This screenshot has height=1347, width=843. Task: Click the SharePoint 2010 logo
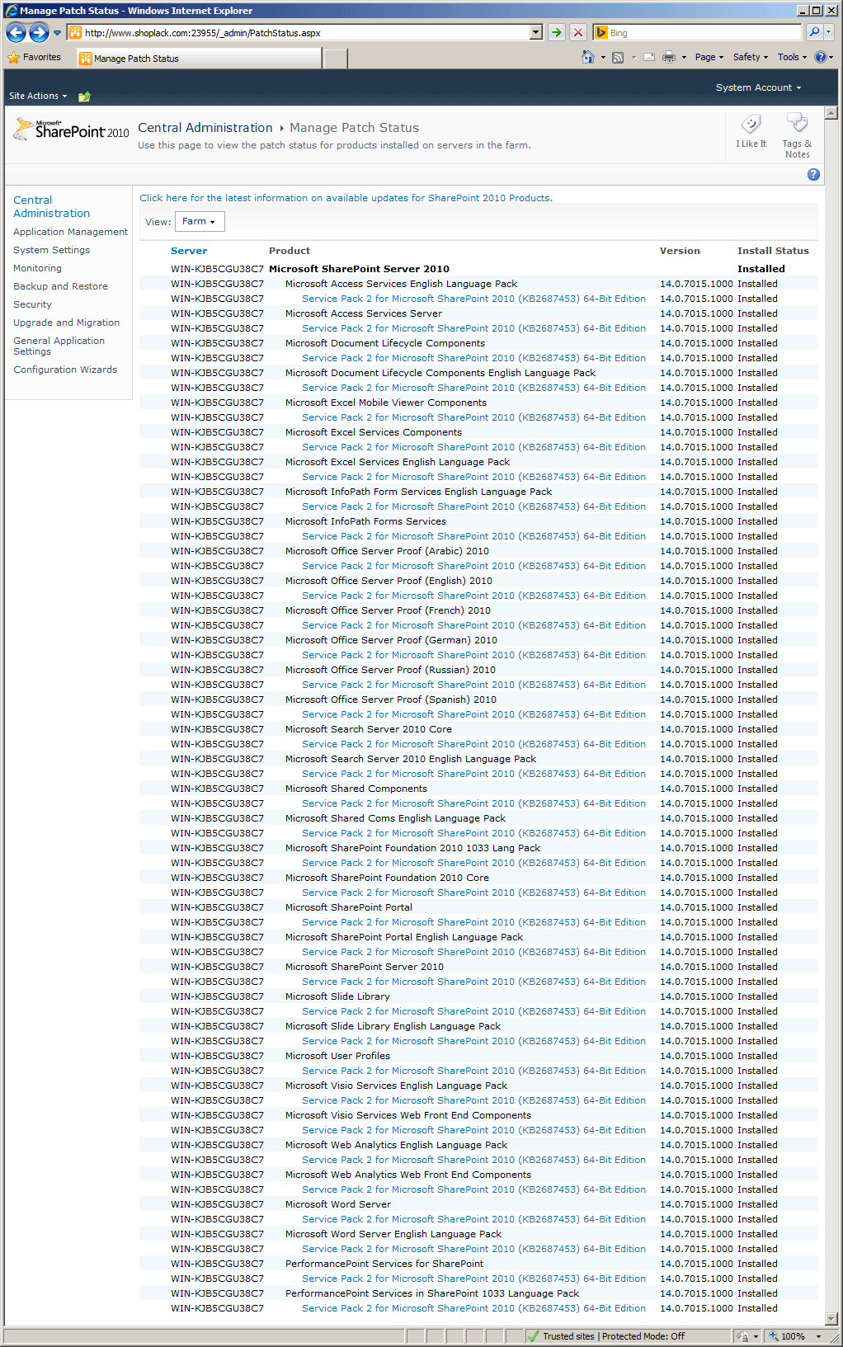71,130
